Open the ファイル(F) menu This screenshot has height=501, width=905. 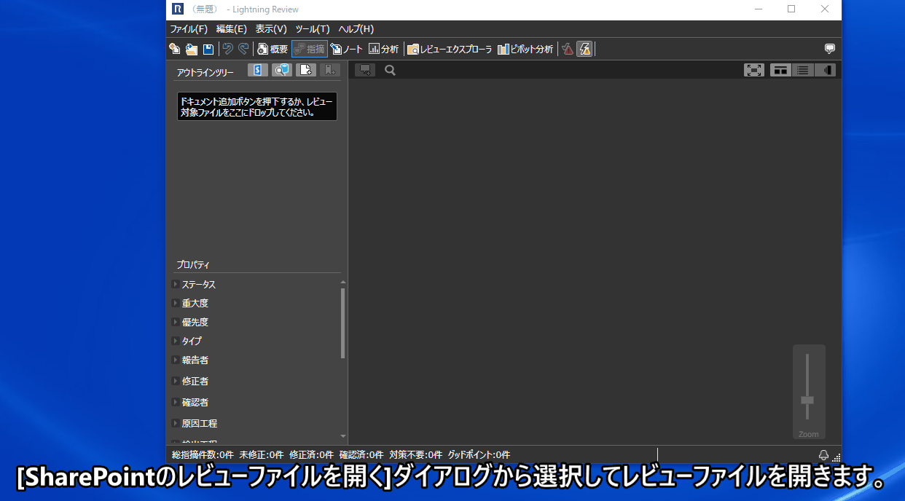[x=189, y=29]
